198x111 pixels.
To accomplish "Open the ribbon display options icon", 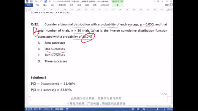I will click(x=158, y=1).
